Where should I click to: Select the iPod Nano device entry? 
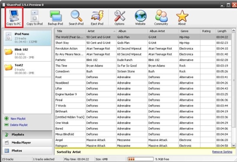tap(27, 38)
